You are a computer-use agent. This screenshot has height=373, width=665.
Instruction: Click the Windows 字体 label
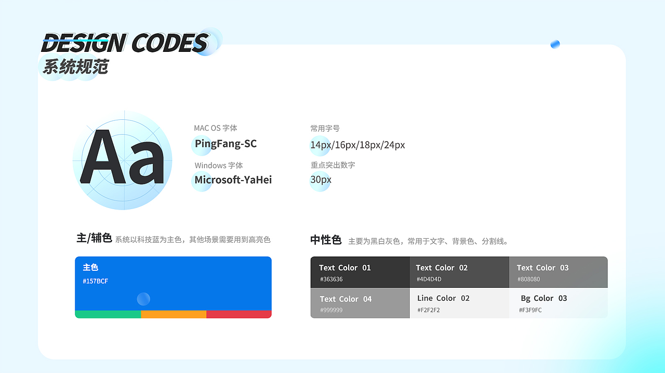coord(219,165)
